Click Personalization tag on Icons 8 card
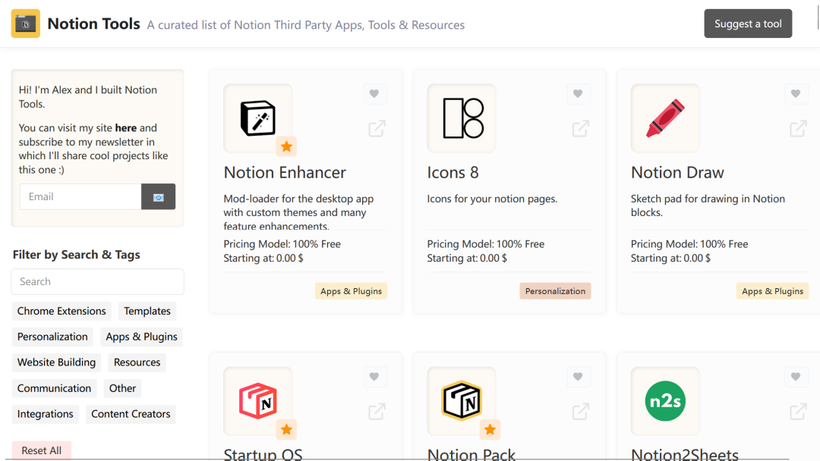820x461 pixels. (555, 291)
